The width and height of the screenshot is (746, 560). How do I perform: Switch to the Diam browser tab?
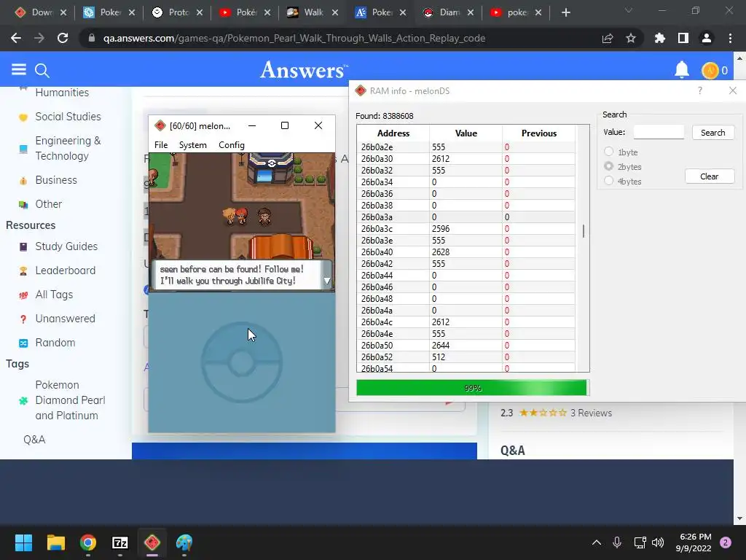pos(448,12)
